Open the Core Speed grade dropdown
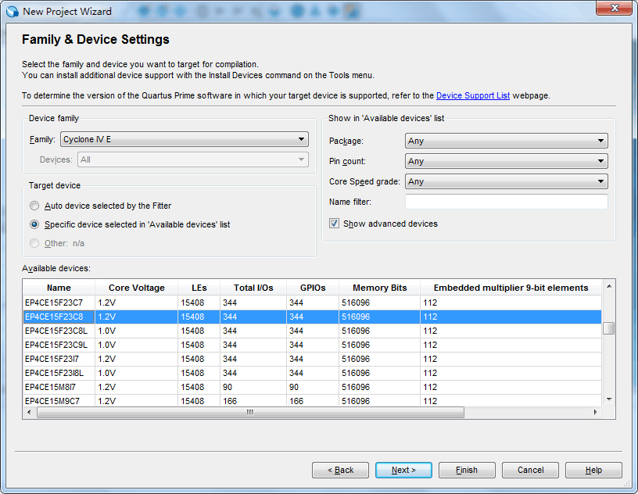Image resolution: width=638 pixels, height=494 pixels. tap(506, 181)
